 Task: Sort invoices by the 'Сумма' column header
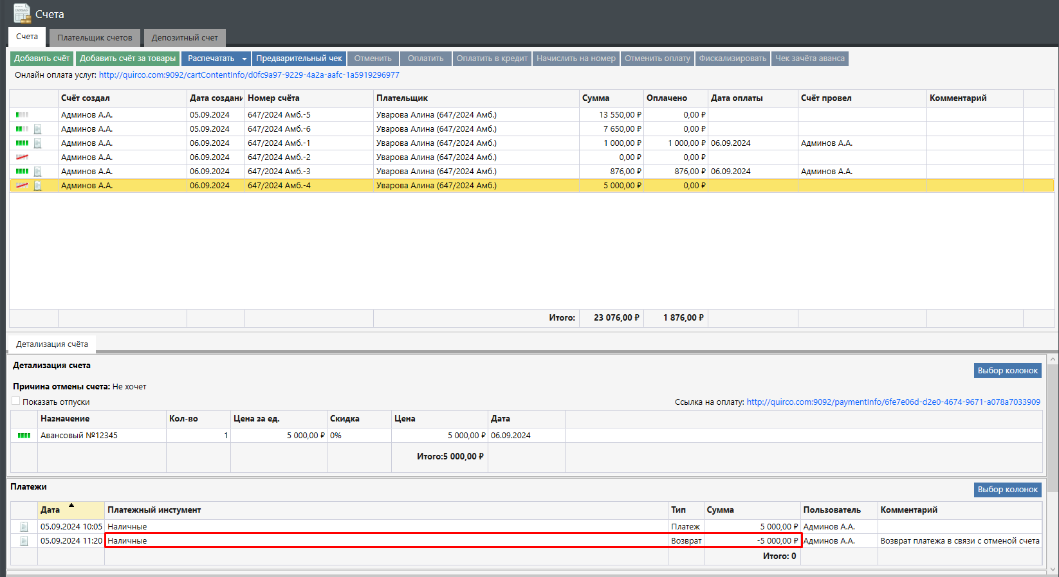pyautogui.click(x=596, y=98)
